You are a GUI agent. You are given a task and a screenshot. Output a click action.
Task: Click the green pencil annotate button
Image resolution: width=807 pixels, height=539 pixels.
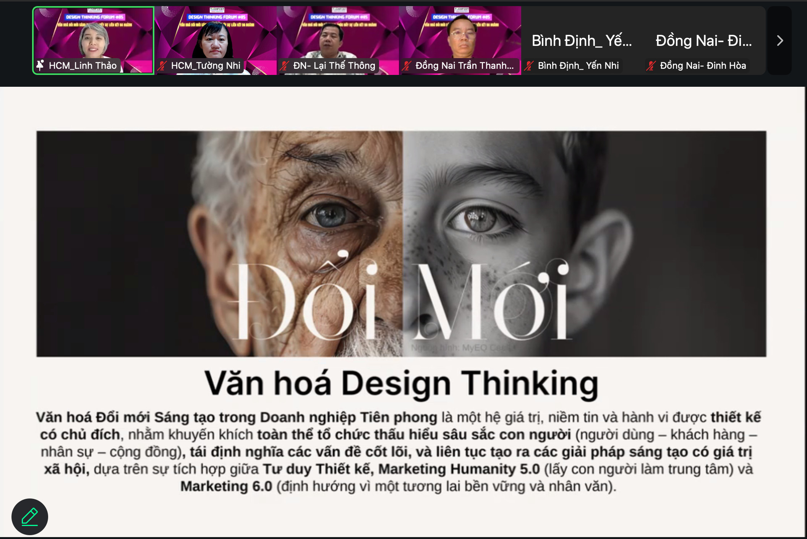[x=30, y=516]
